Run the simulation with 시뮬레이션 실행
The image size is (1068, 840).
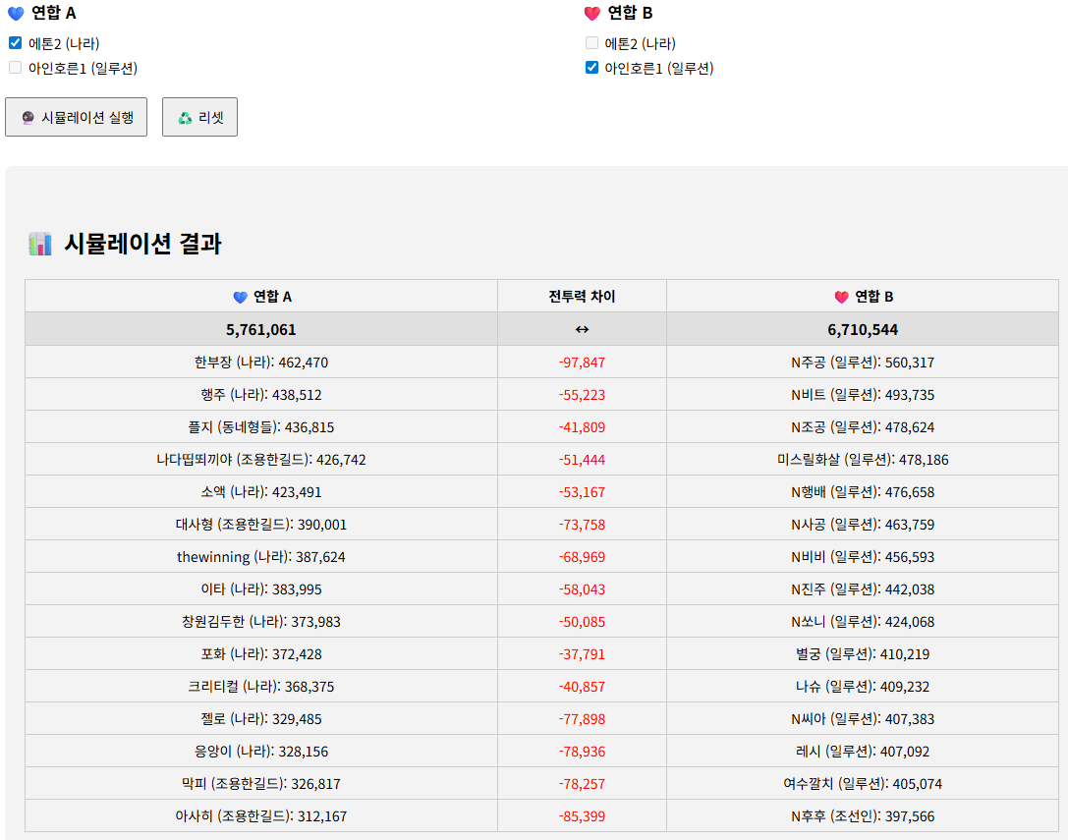76,117
